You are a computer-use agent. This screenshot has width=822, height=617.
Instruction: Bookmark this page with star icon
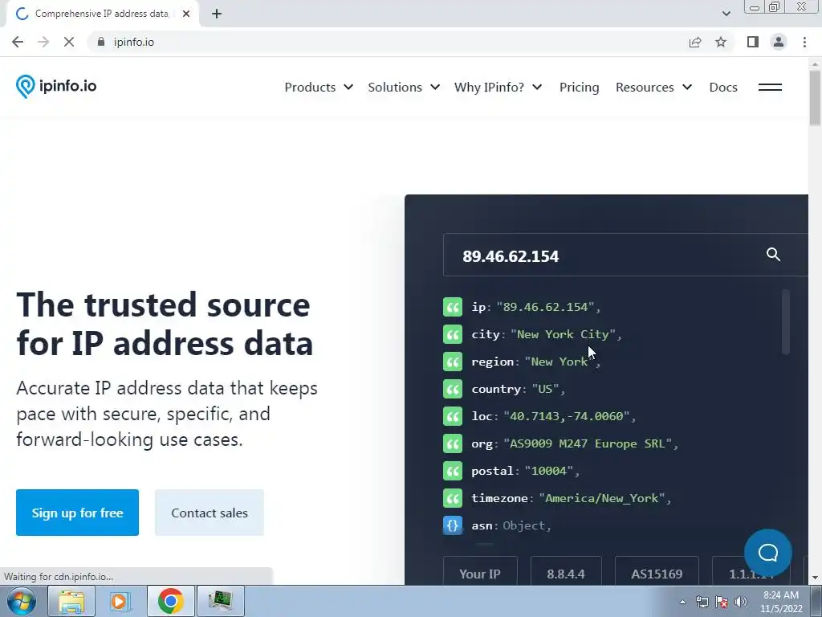[x=721, y=42]
